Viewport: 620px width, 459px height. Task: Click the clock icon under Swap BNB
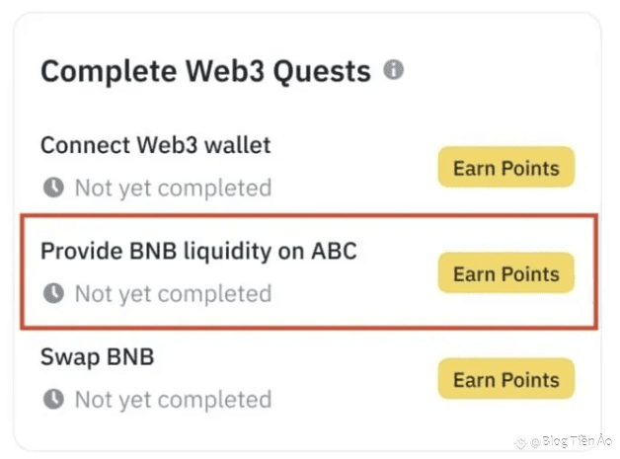coord(53,400)
